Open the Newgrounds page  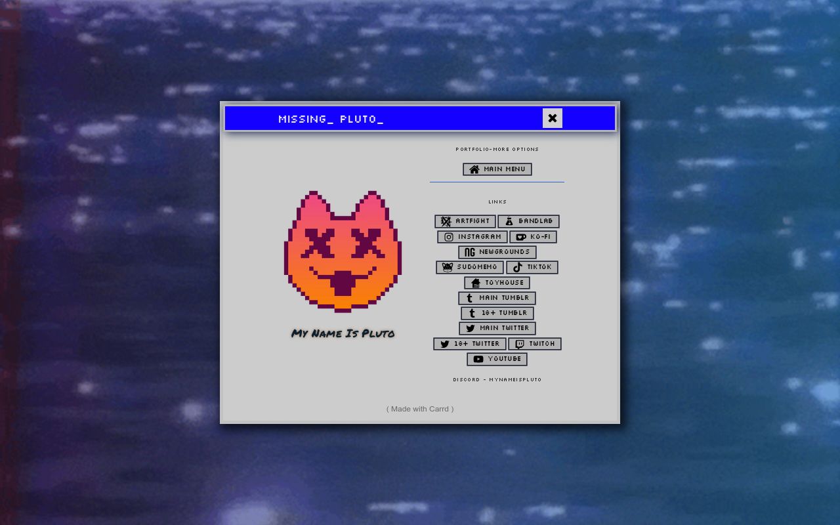(497, 252)
